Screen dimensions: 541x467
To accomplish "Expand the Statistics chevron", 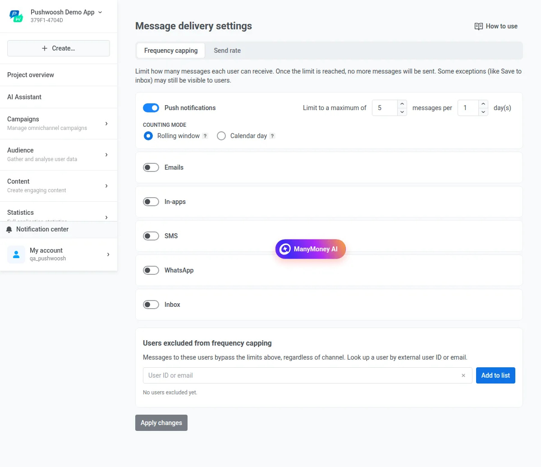I will tap(106, 217).
